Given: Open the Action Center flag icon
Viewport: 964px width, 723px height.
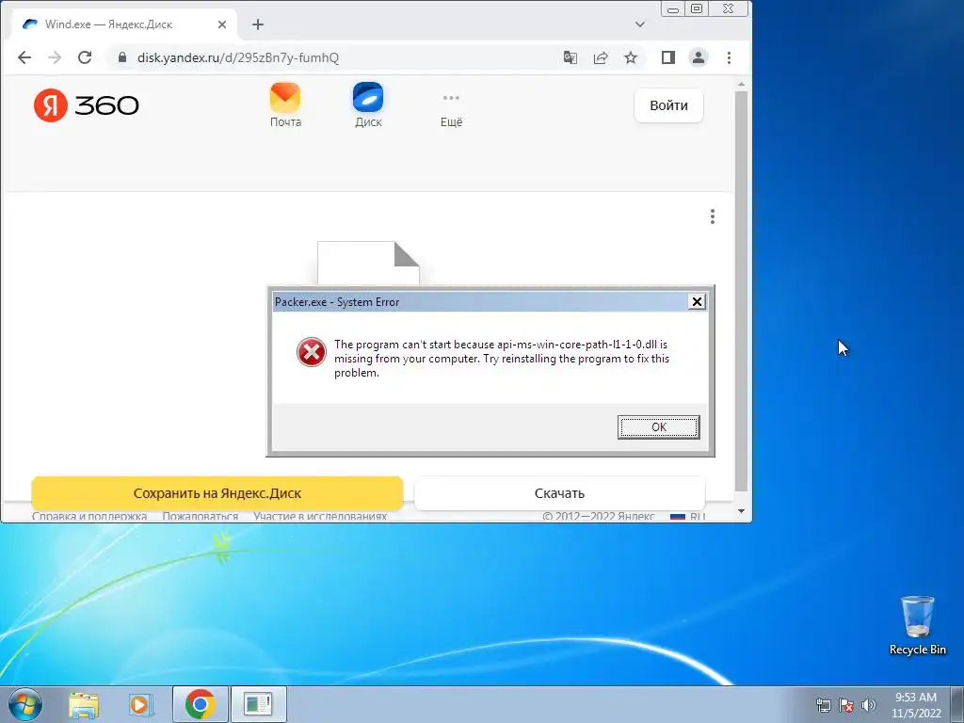Looking at the screenshot, I should pyautogui.click(x=846, y=705).
